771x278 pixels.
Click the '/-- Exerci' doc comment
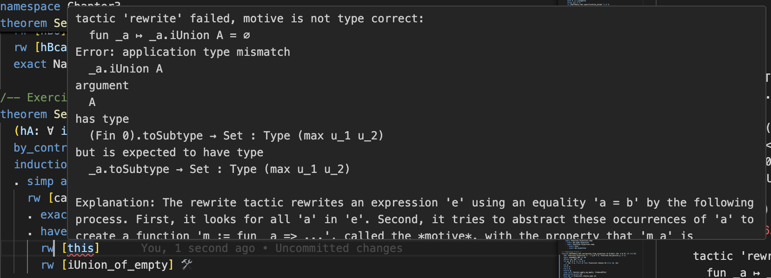[x=34, y=98]
